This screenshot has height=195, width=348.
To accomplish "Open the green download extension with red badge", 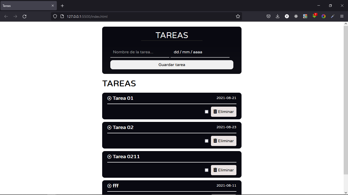I will point(315,16).
